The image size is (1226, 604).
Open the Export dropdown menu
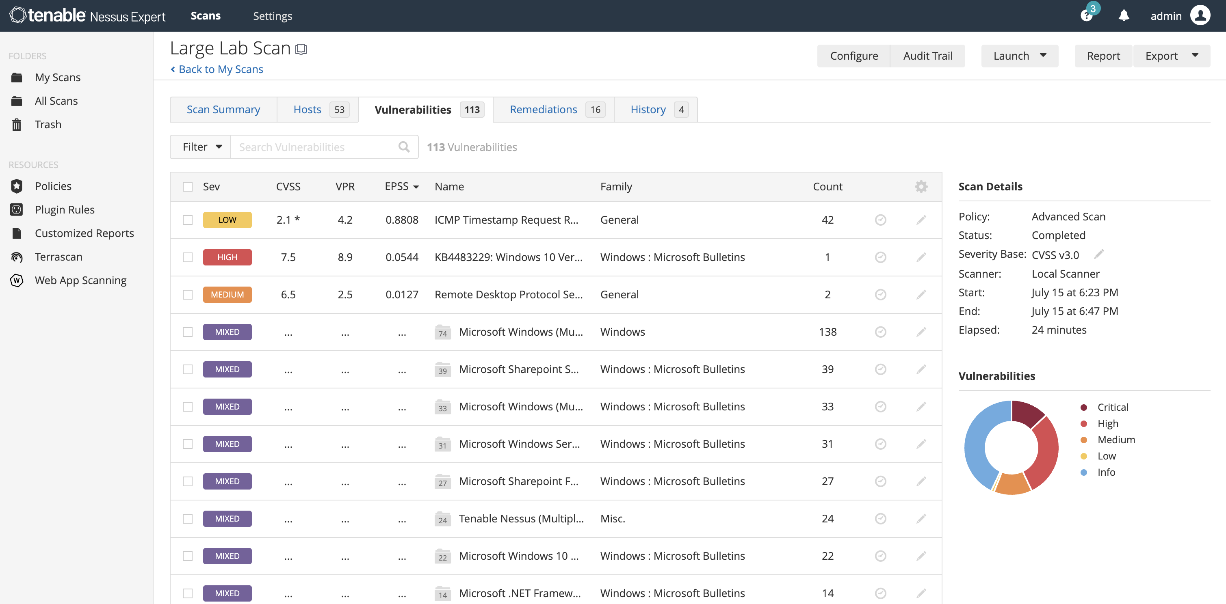[x=1171, y=56]
